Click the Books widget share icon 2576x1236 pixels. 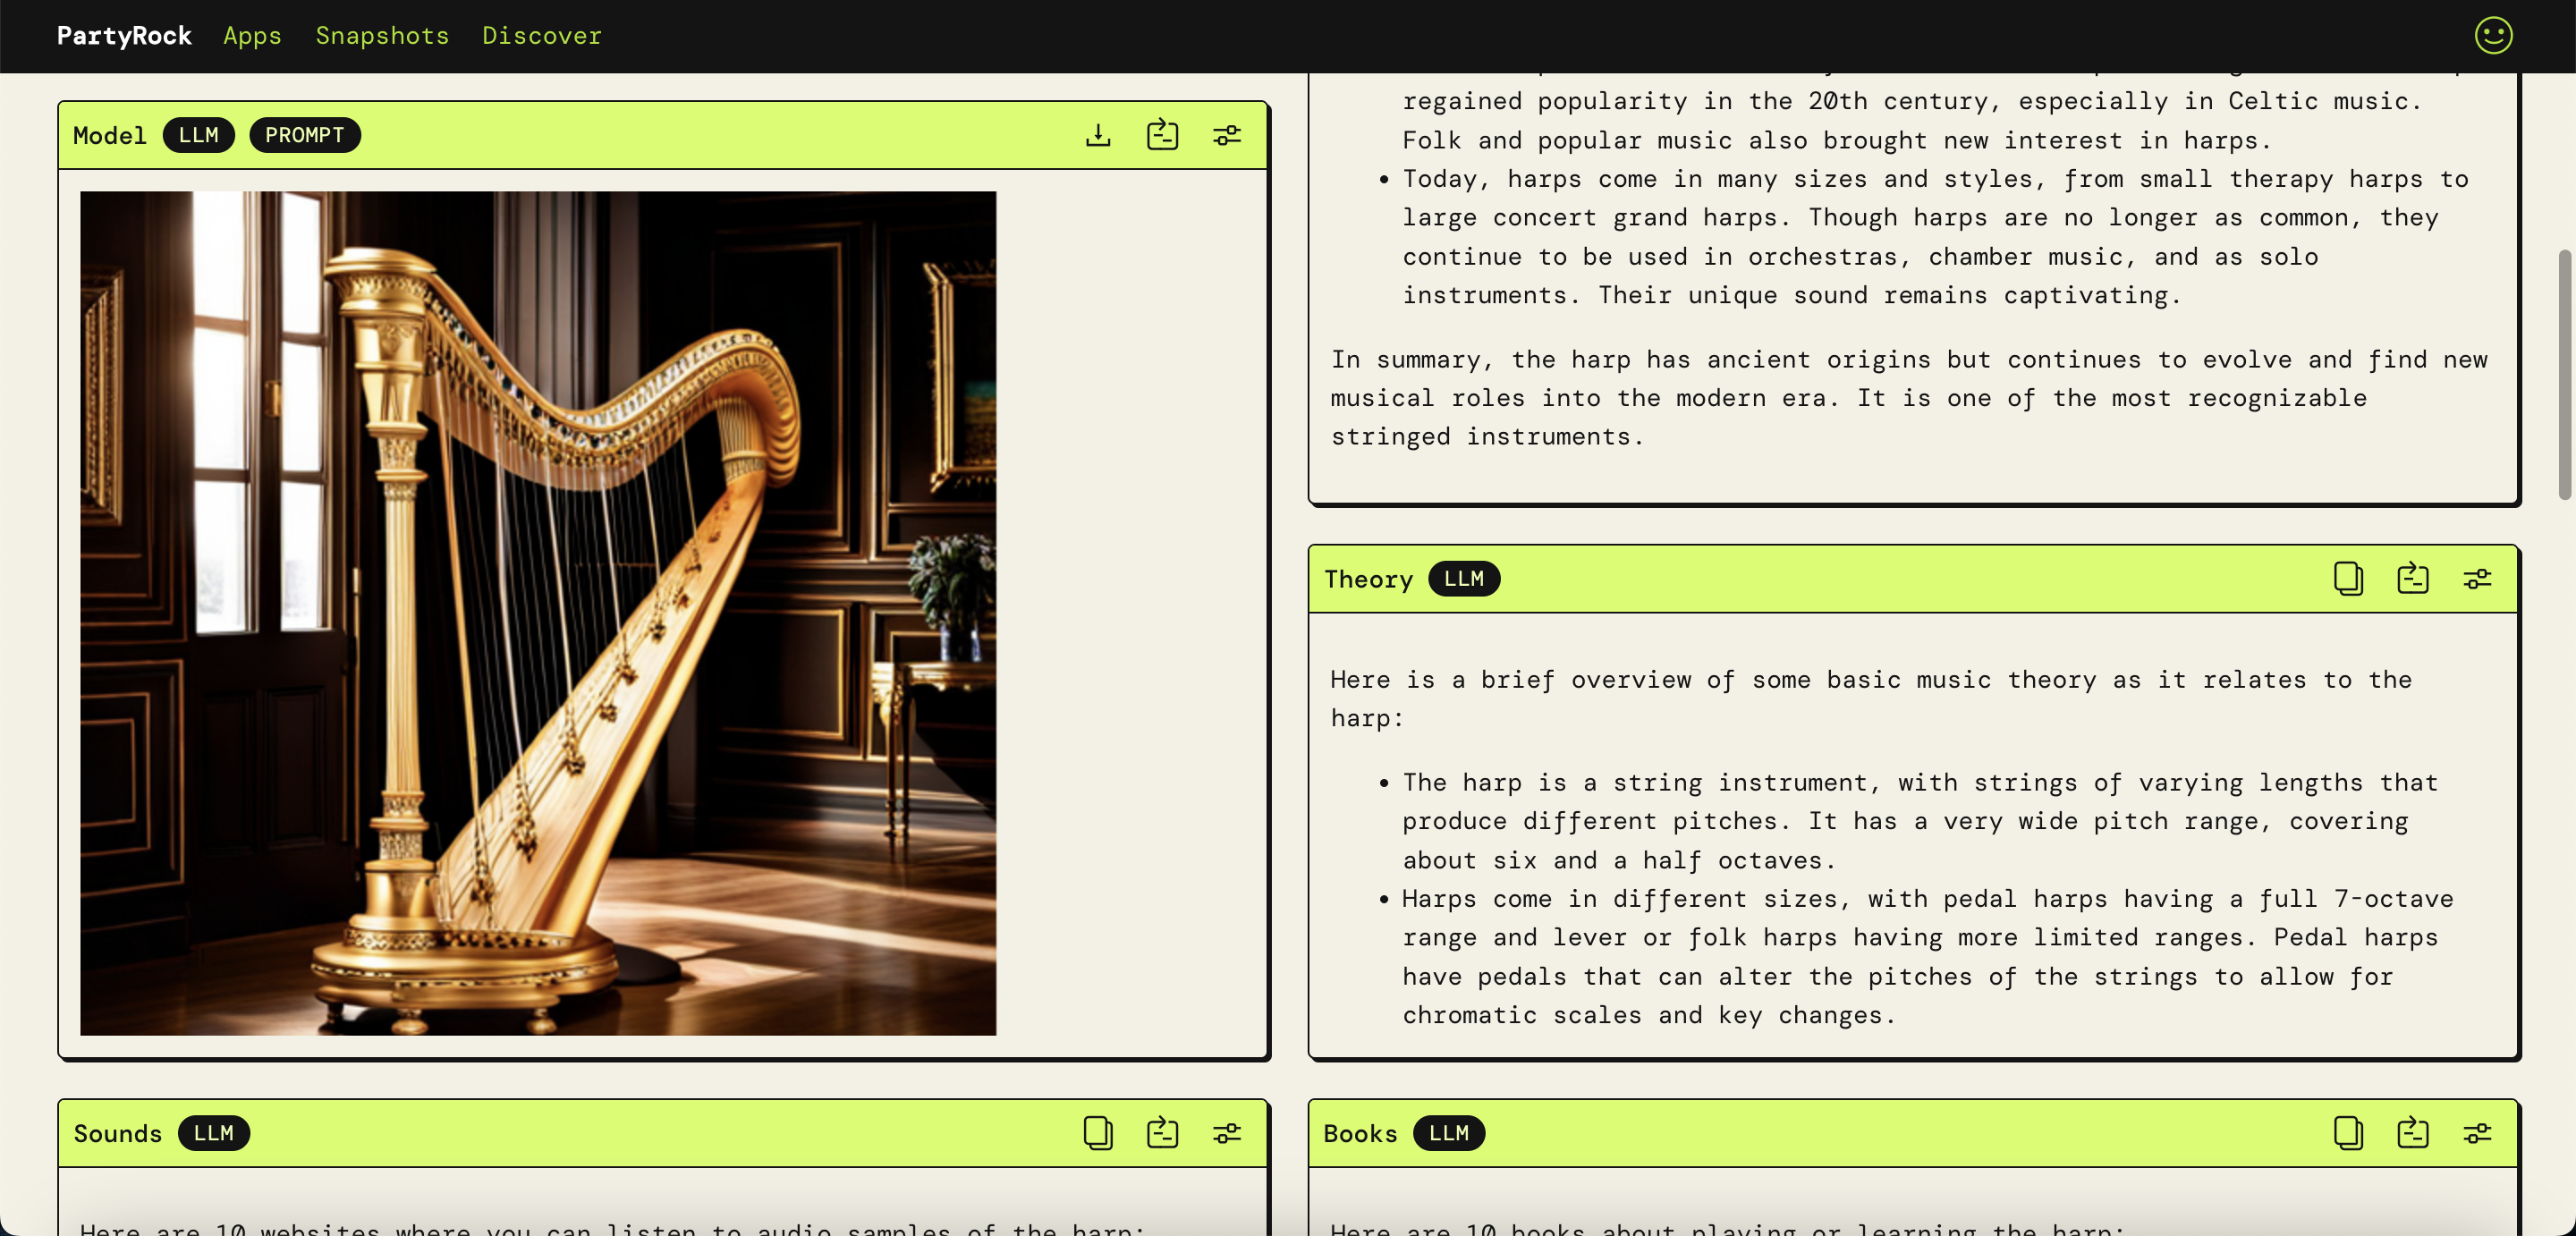(x=2412, y=1133)
